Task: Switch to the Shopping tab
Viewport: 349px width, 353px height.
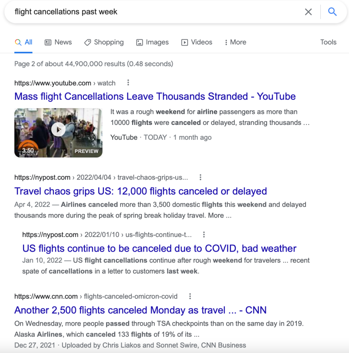Action: [104, 42]
